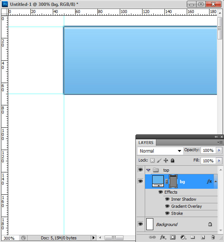
Task: Click the Gradient Overlay effect label
Action: (x=186, y=206)
